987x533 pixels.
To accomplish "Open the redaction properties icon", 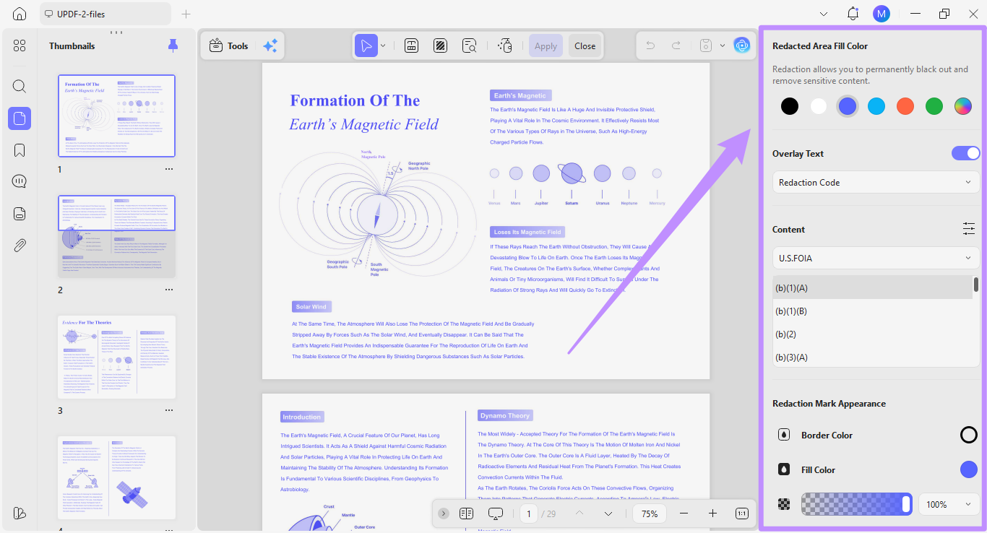I will [505, 45].
